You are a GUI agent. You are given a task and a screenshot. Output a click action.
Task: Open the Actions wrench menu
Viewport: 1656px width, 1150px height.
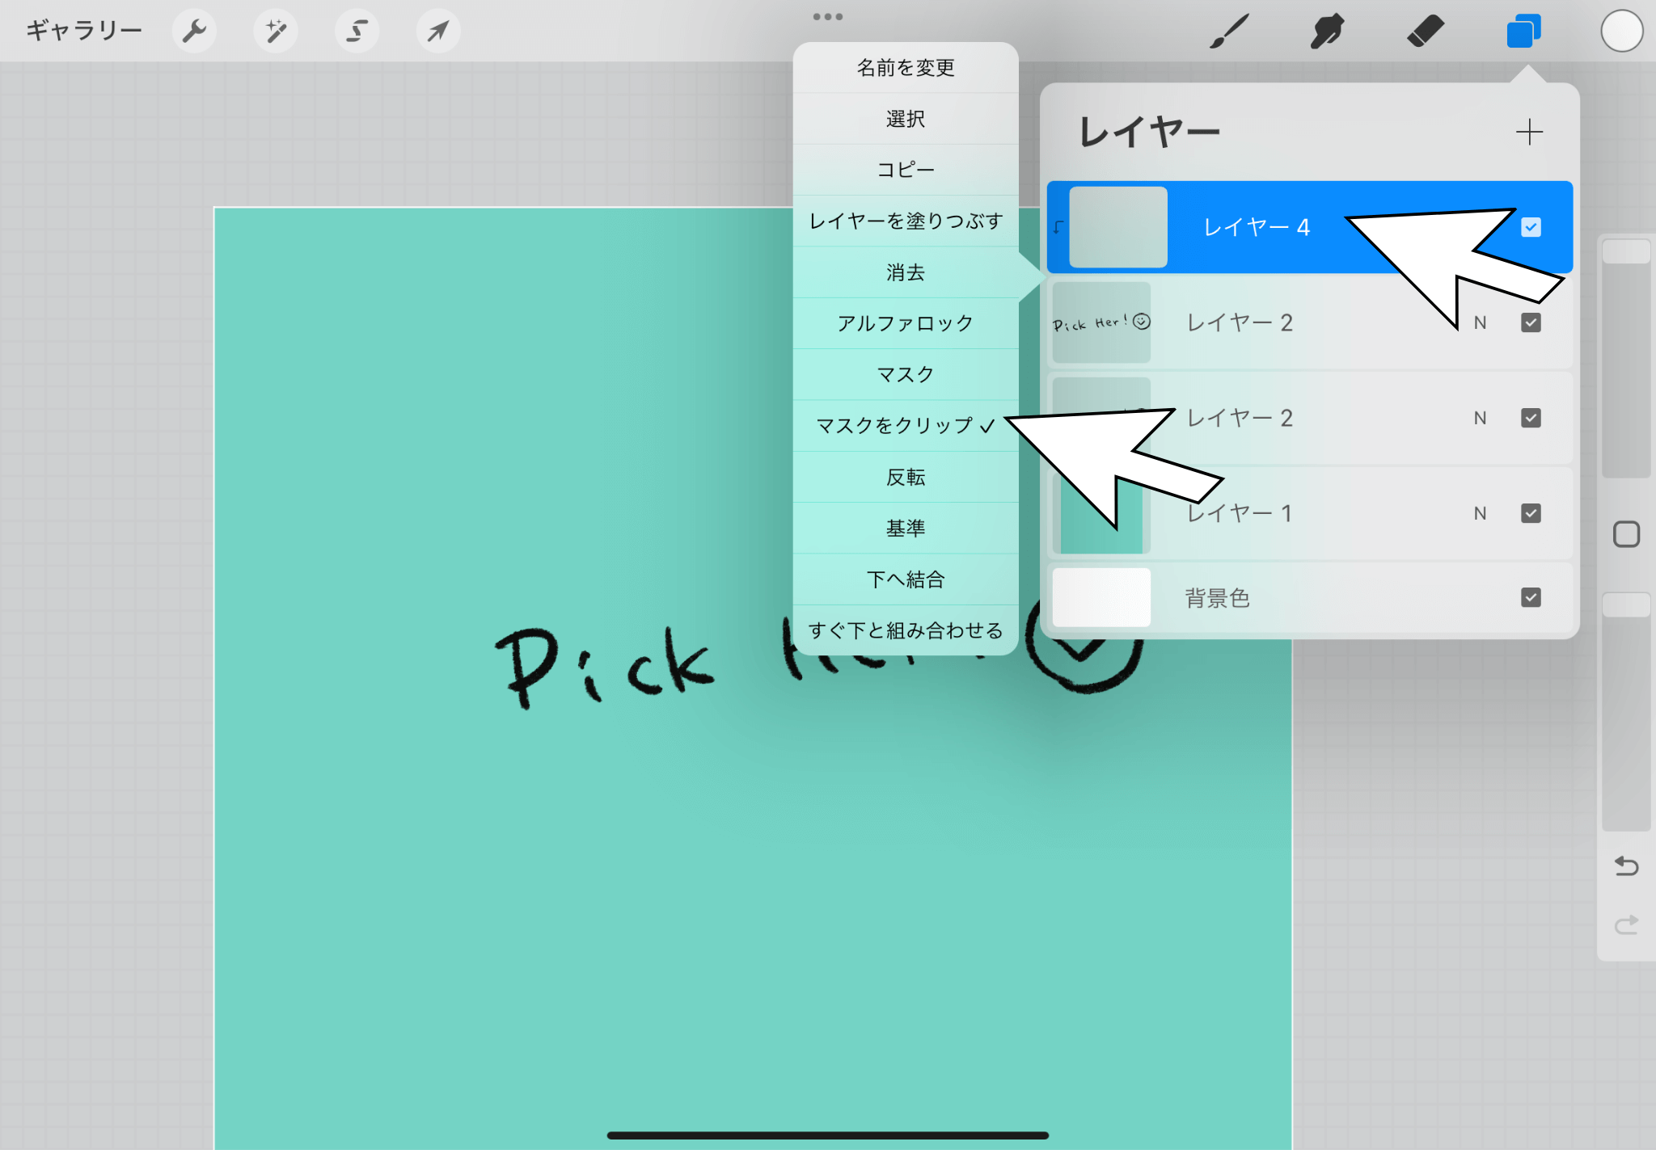pos(194,32)
